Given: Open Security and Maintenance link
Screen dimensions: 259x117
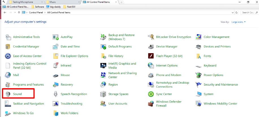Looking at the screenshot, I should click(x=221, y=84).
